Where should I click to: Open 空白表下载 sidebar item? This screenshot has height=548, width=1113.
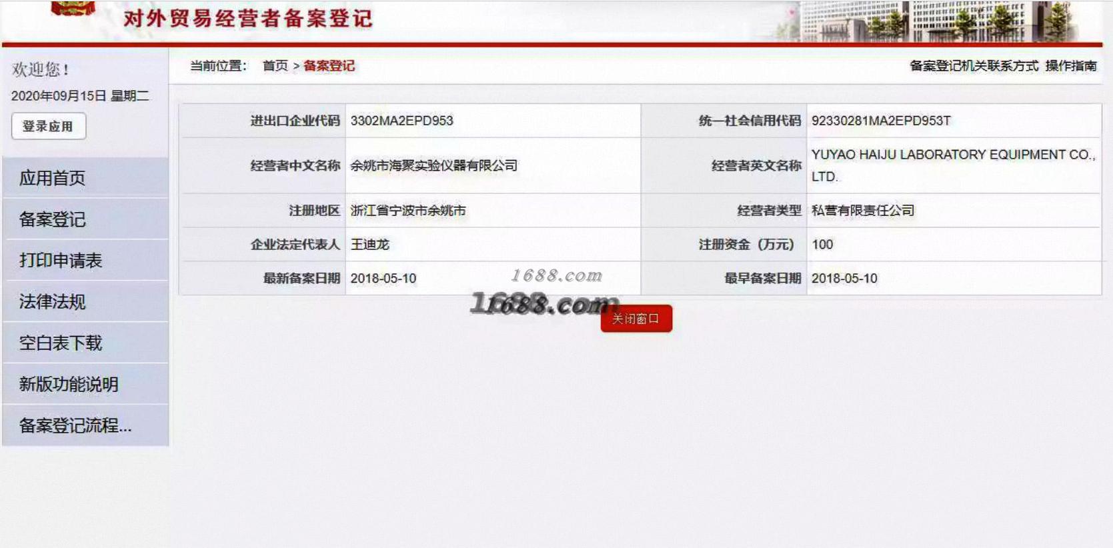(85, 343)
